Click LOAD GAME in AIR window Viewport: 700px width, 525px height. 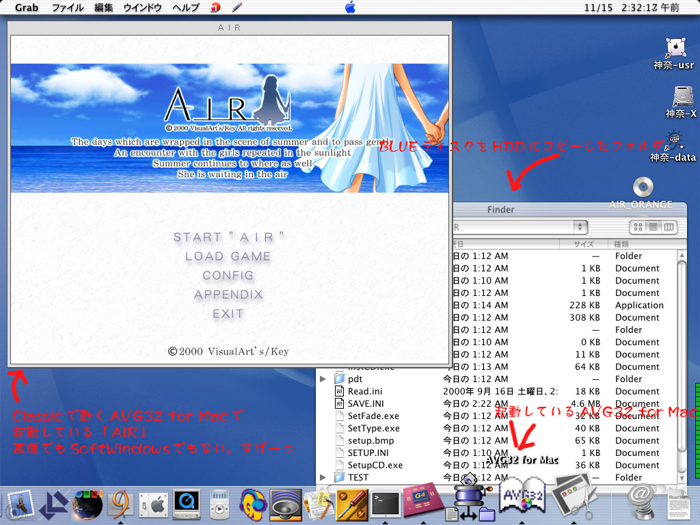(x=228, y=256)
